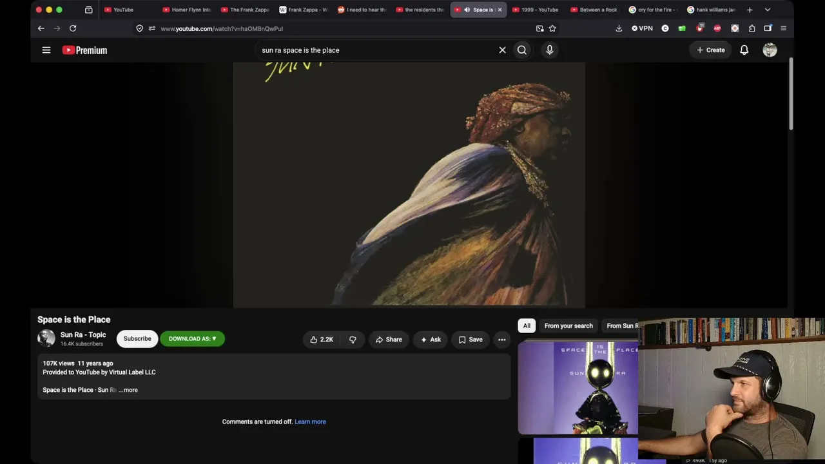The image size is (825, 464).
Task: Open browser downloads
Action: pyautogui.click(x=619, y=28)
